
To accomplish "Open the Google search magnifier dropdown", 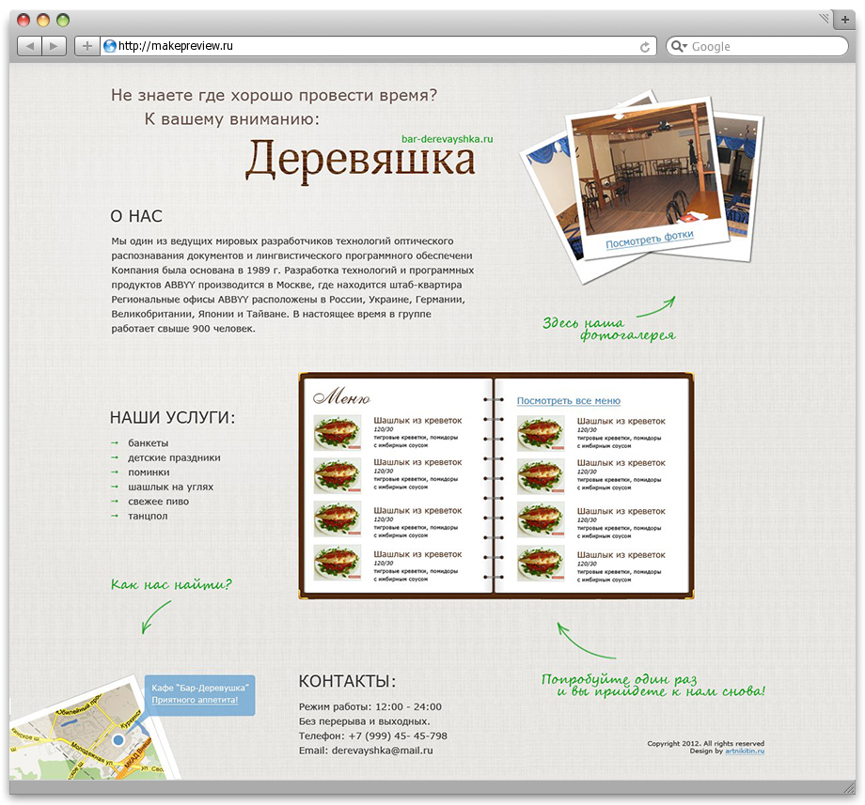I will pos(679,46).
